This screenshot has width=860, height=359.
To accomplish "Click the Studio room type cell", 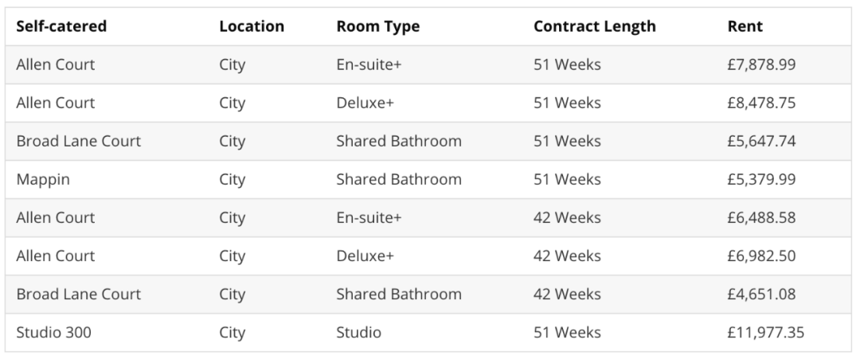I will click(x=358, y=333).
